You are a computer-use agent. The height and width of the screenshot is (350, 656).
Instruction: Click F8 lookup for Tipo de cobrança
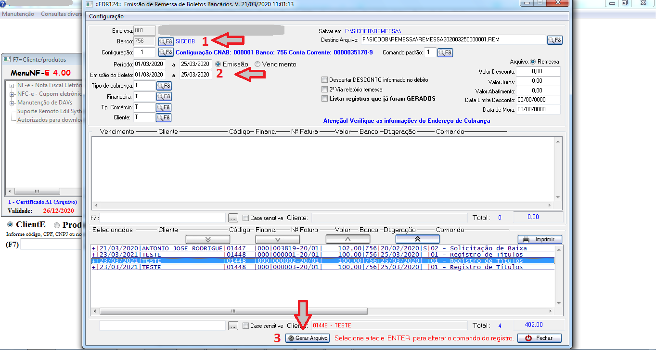[x=164, y=86]
